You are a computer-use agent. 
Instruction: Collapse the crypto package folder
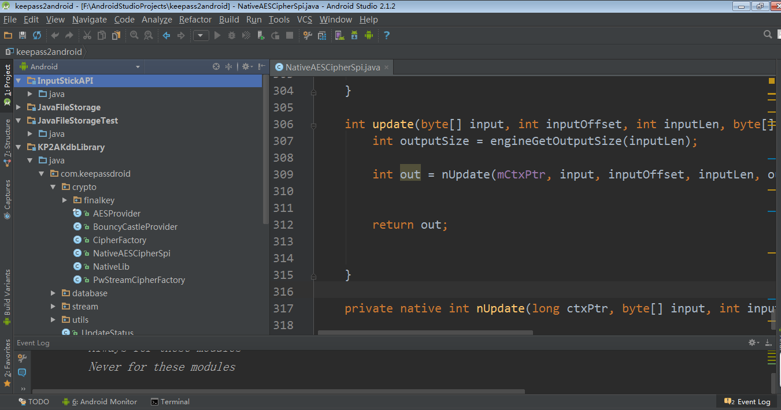click(x=53, y=187)
